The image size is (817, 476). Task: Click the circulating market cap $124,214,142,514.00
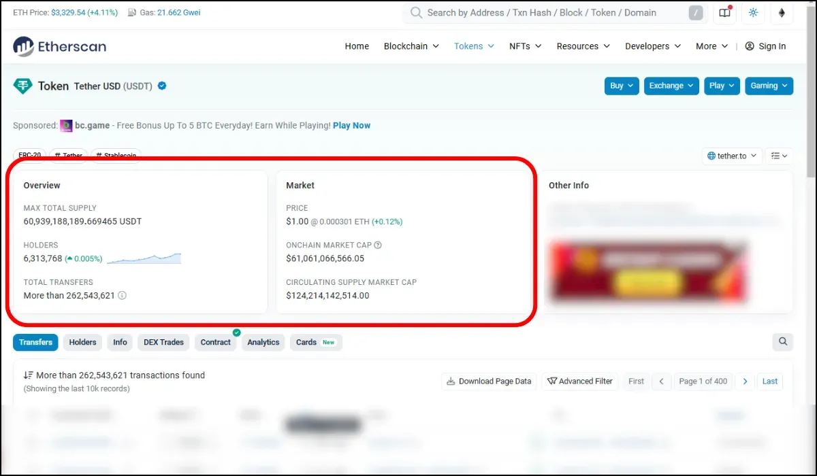click(327, 296)
